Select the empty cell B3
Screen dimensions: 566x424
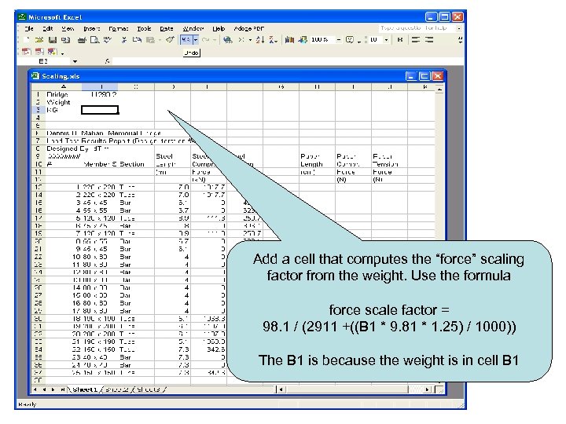(100, 110)
